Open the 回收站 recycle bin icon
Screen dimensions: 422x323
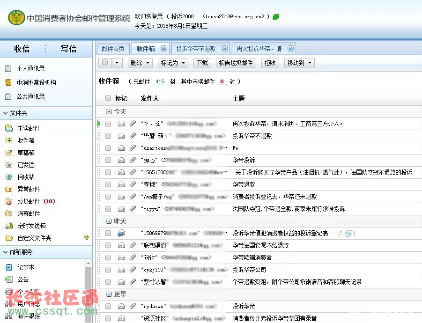pos(9,177)
